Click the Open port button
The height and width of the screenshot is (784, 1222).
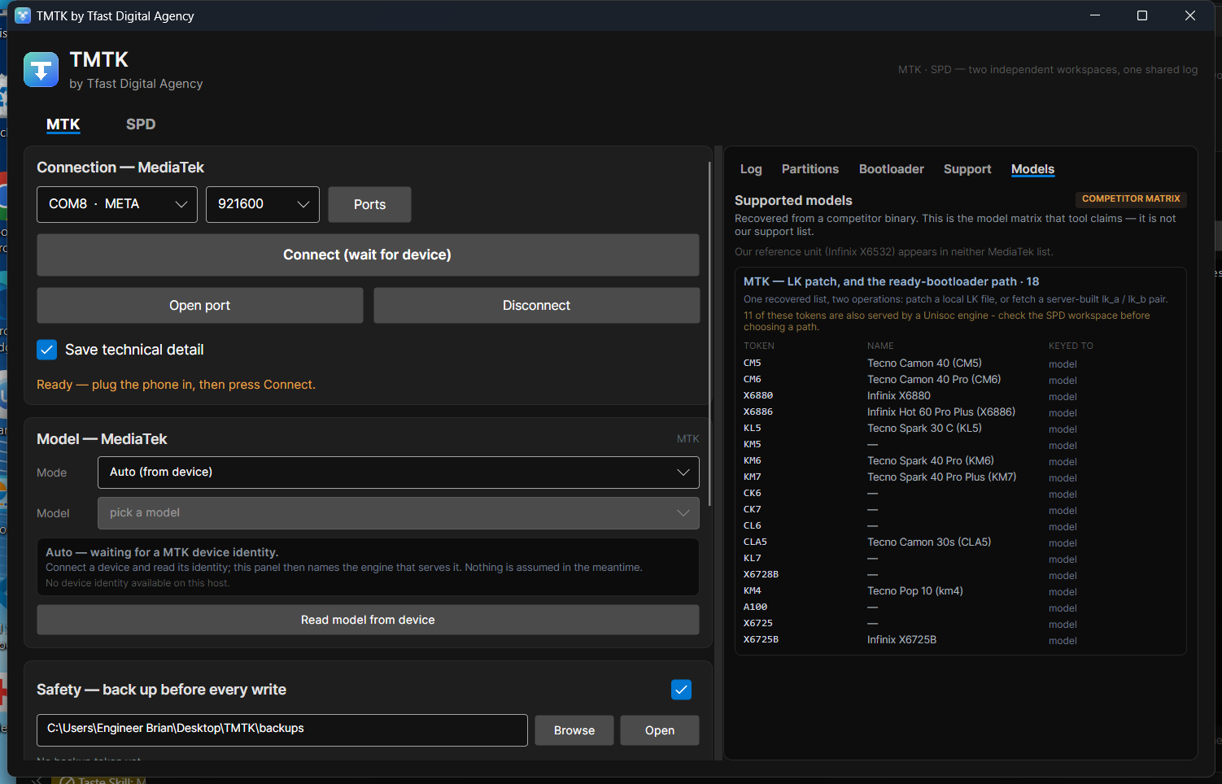click(200, 305)
